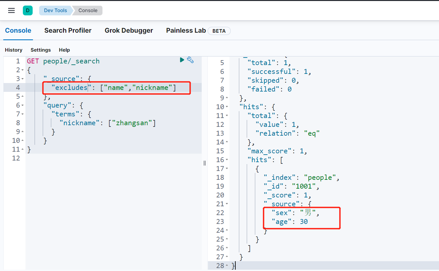Click the green D space avatar

click(x=28, y=10)
